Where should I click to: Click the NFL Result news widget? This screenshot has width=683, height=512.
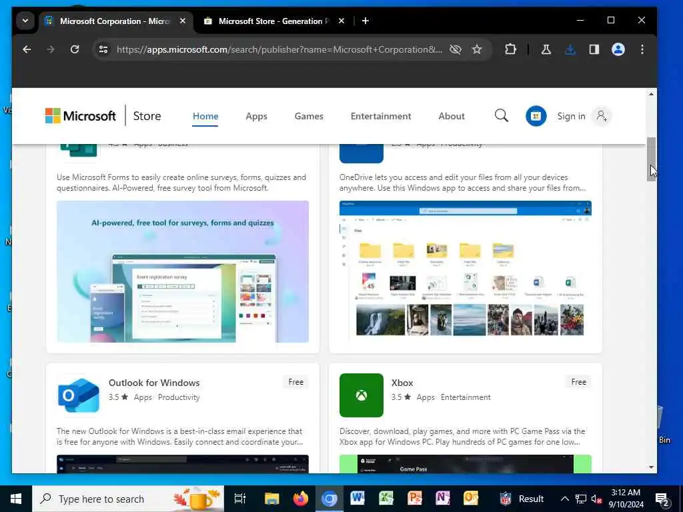522,499
